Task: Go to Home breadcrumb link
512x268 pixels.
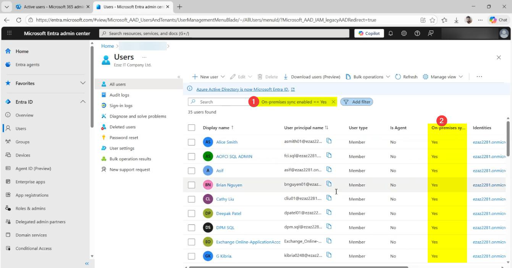Action: click(x=108, y=46)
